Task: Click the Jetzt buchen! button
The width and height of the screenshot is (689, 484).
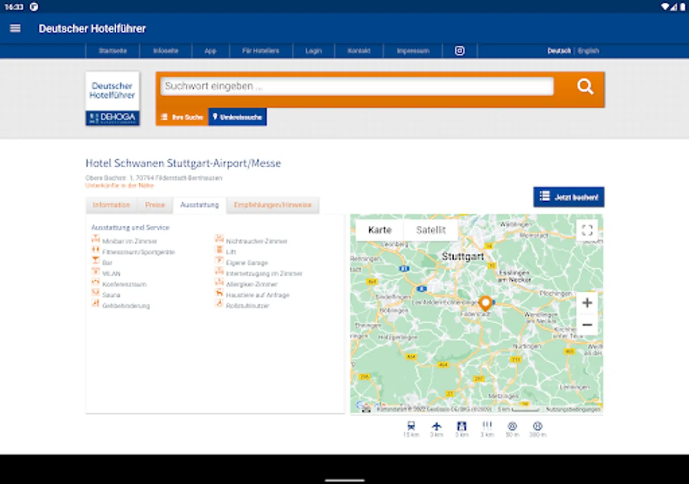Action: click(x=569, y=197)
